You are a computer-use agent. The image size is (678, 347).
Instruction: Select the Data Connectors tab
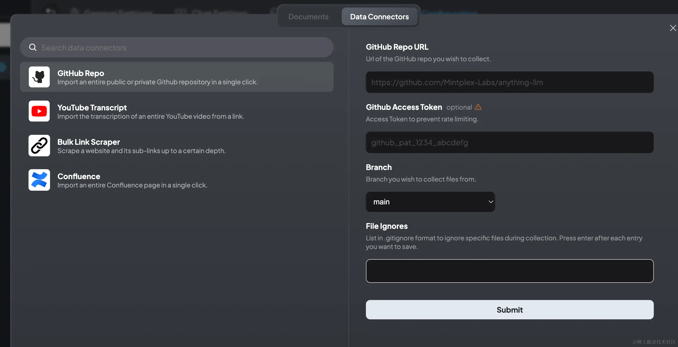pos(379,17)
